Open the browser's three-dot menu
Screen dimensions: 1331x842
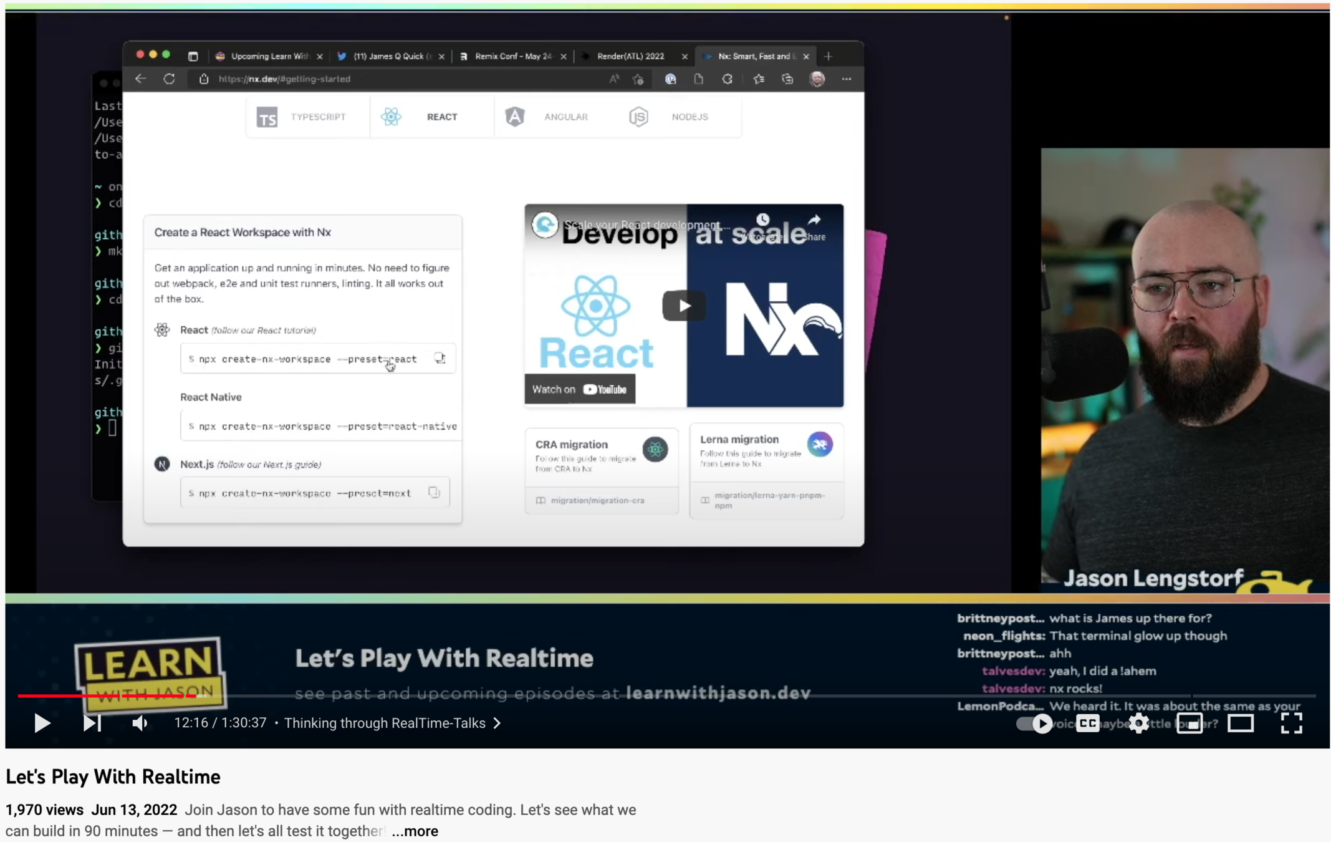pyautogui.click(x=846, y=79)
